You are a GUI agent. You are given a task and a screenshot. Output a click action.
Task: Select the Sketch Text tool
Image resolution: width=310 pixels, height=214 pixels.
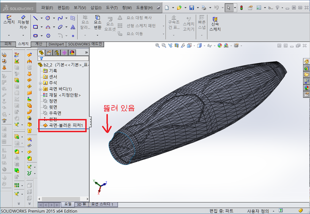click(x=73, y=27)
